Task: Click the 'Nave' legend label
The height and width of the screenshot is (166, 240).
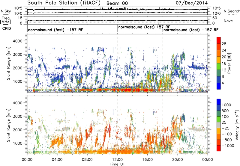Action: pos(228,21)
